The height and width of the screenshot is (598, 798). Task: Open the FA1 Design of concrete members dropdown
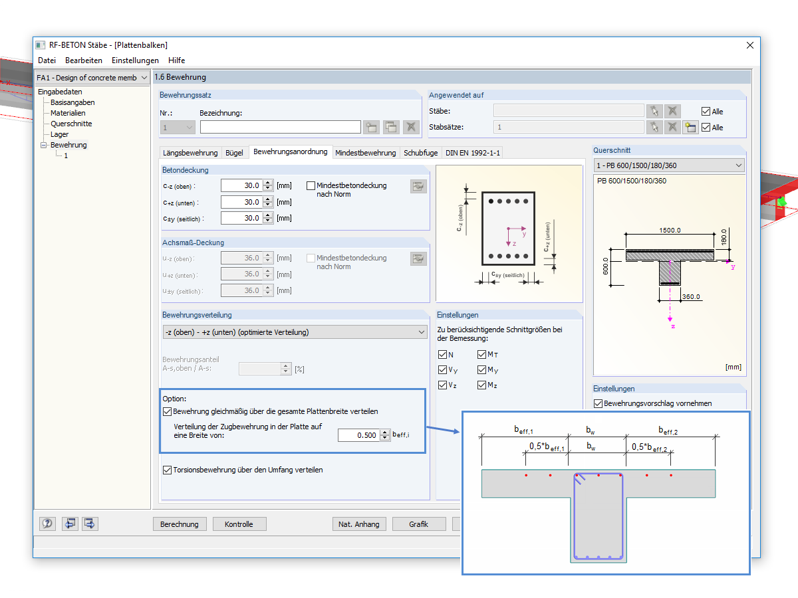coord(92,78)
